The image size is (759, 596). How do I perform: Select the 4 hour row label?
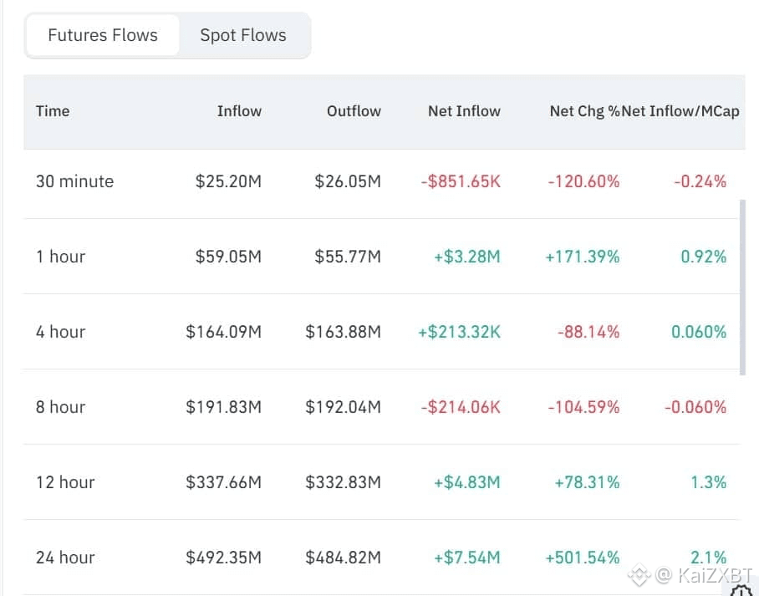[60, 332]
